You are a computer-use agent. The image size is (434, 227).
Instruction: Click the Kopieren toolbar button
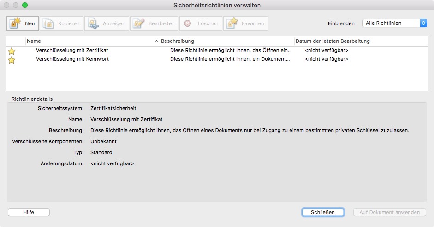(61, 23)
